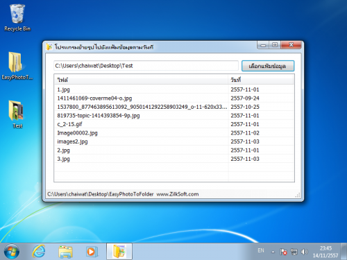Viewport: 347px width, 260px height.
Task: Select the file row starting with 1537800_877463895613092
Action: pyautogui.click(x=174, y=107)
